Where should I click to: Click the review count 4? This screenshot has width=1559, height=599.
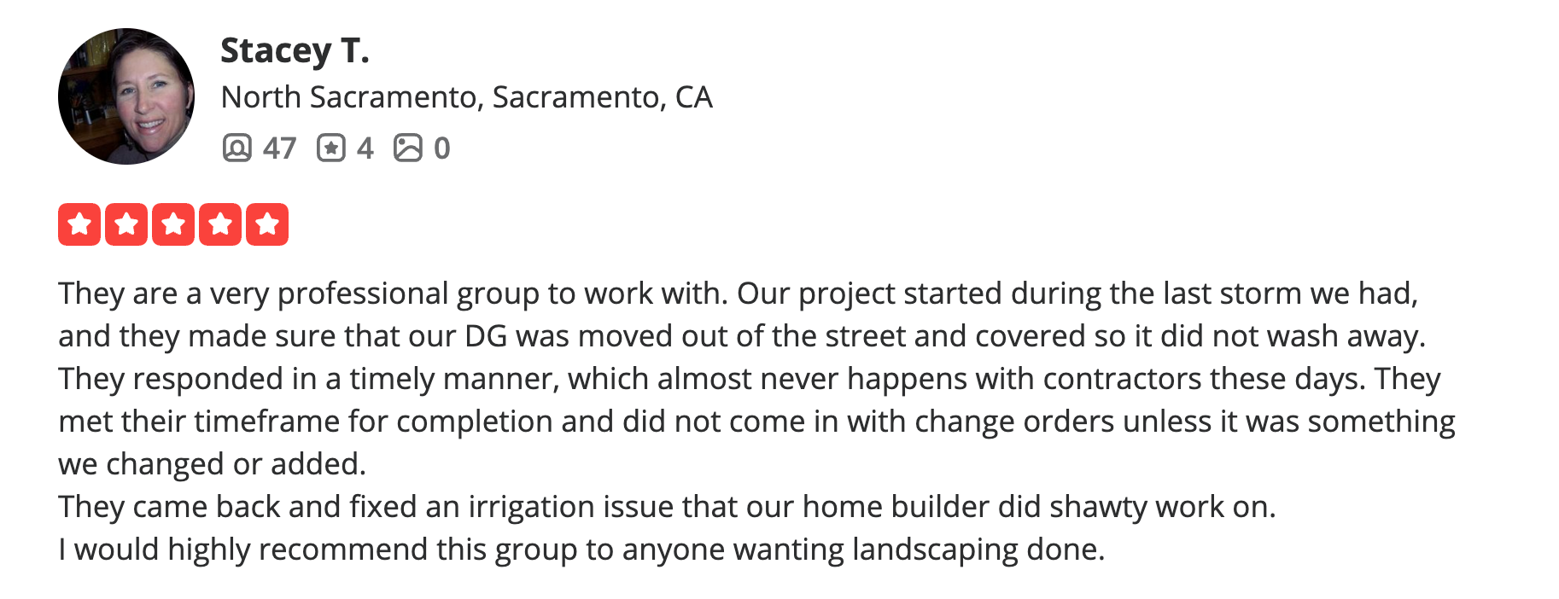(365, 148)
